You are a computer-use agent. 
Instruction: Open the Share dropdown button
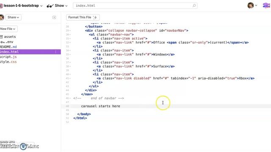[x=13, y=17]
